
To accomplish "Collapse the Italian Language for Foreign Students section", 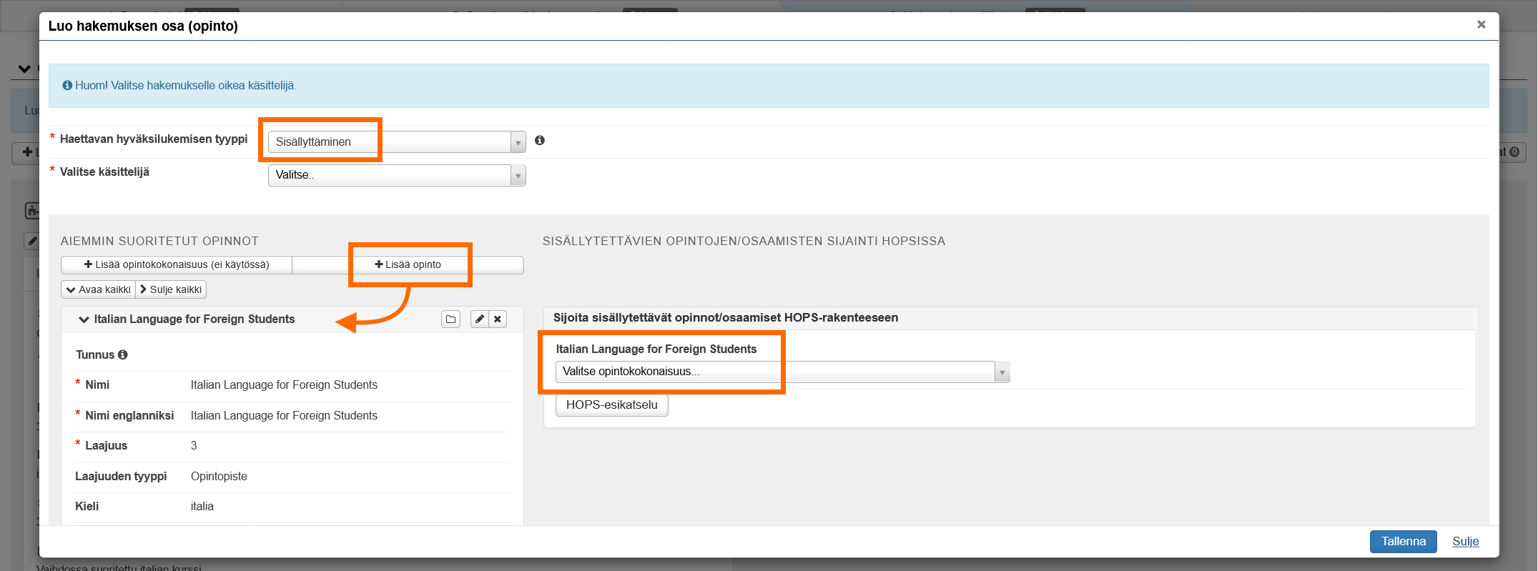I will (84, 319).
